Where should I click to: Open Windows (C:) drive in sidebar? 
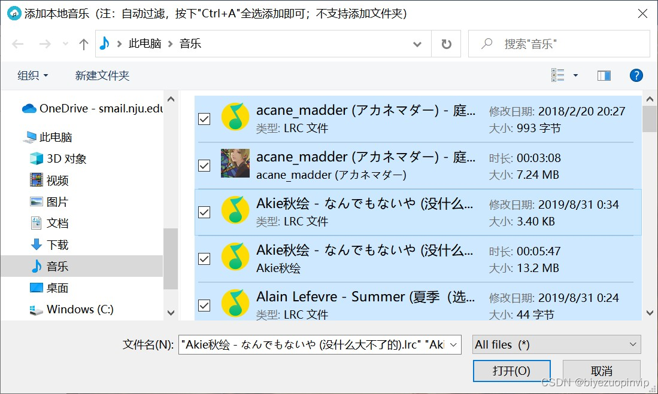pyautogui.click(x=72, y=309)
